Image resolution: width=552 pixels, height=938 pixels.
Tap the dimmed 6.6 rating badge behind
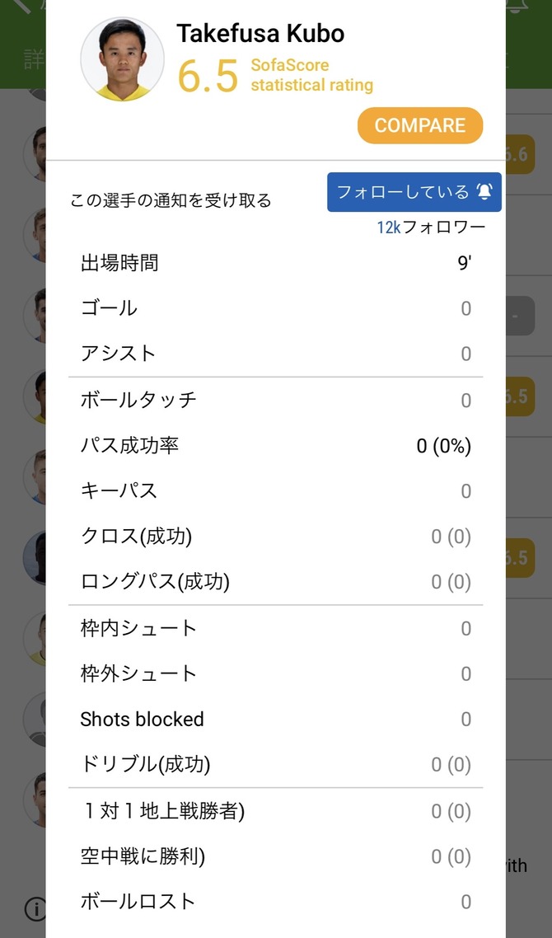(x=520, y=154)
